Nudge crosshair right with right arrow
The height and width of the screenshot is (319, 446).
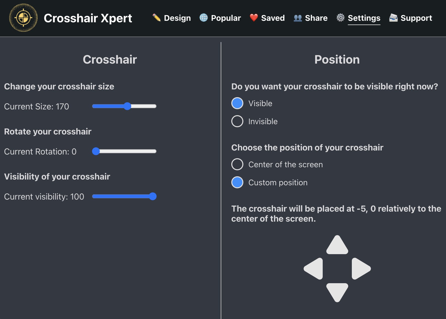(x=360, y=269)
